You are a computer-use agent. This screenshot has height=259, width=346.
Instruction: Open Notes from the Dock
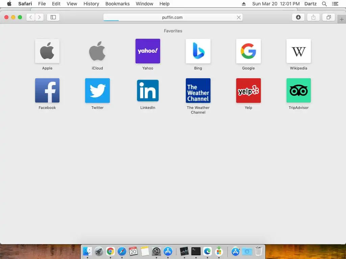145,251
